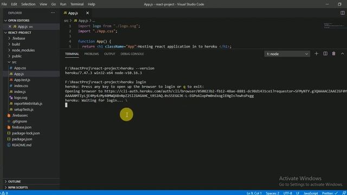The width and height of the screenshot is (347, 195).
Task: Open Explorer more actions ellipsis
Action: (x=53, y=13)
